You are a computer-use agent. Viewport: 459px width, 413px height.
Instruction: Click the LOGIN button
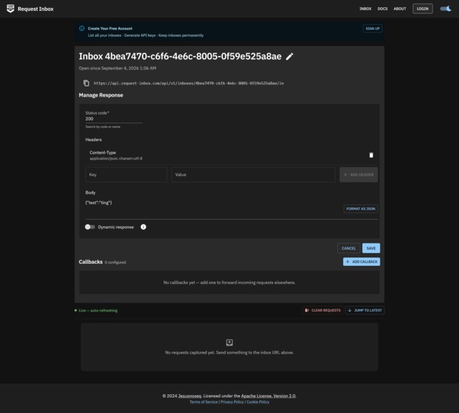point(423,9)
